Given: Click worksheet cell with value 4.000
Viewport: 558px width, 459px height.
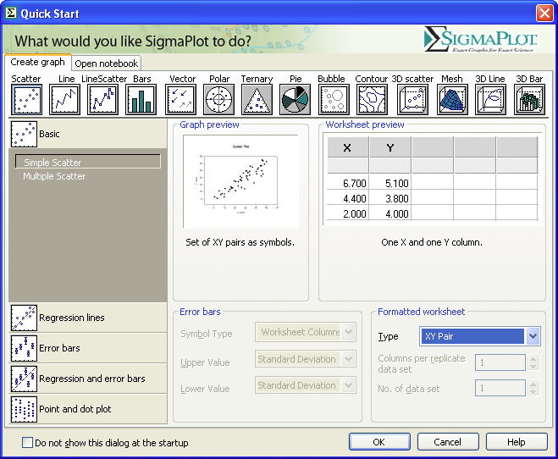Looking at the screenshot, I should 390,213.
